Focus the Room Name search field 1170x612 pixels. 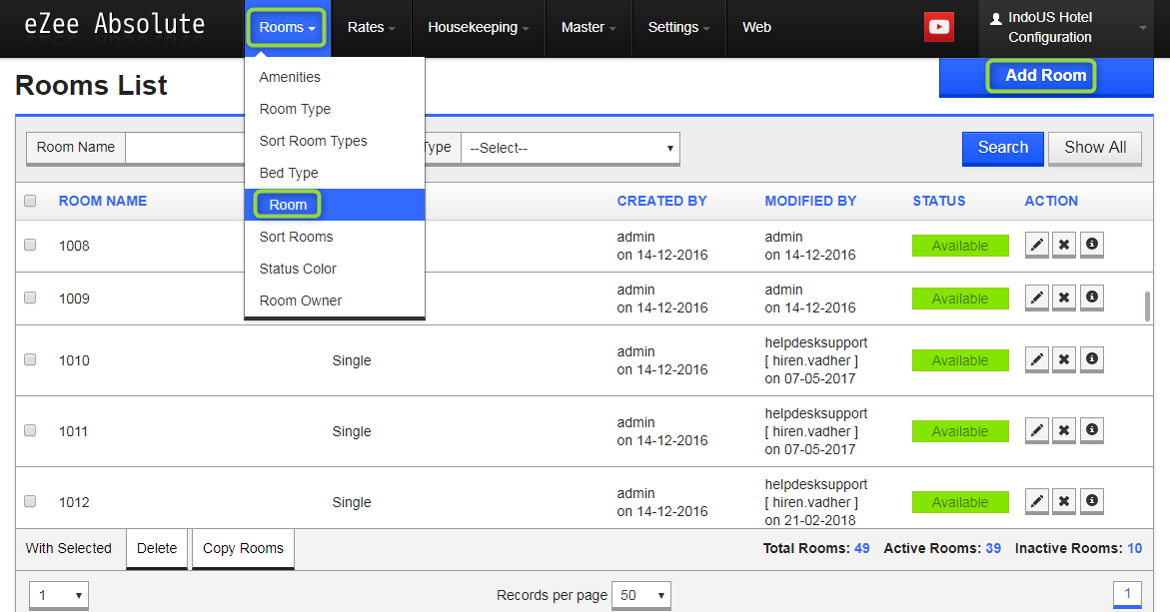185,148
